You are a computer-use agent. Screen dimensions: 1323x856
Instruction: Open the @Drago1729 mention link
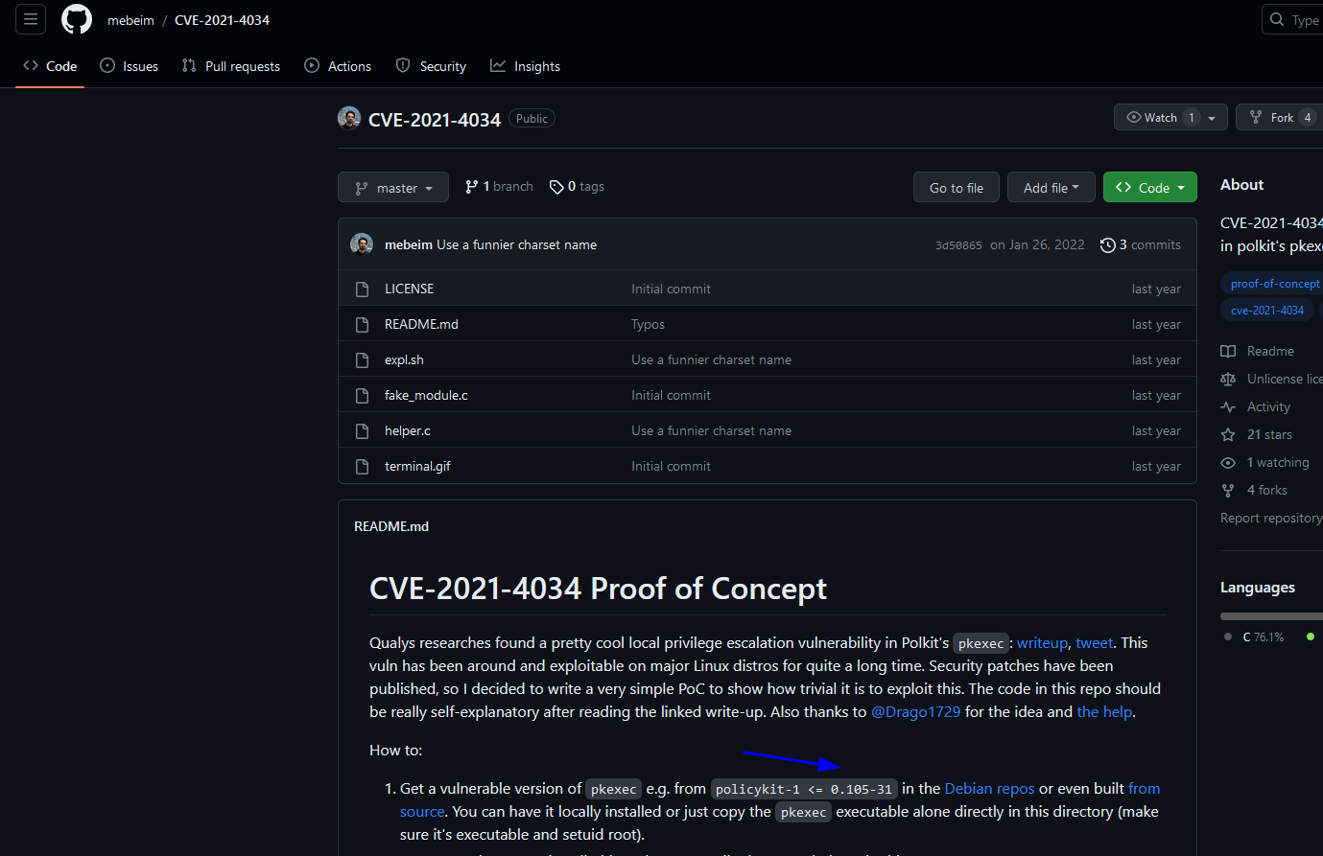click(915, 712)
